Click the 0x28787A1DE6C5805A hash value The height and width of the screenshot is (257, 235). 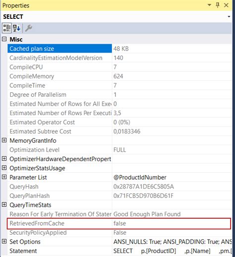pos(144,187)
